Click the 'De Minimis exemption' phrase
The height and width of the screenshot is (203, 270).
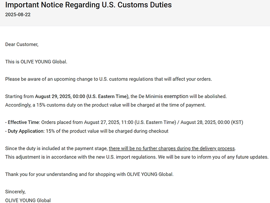point(163,96)
